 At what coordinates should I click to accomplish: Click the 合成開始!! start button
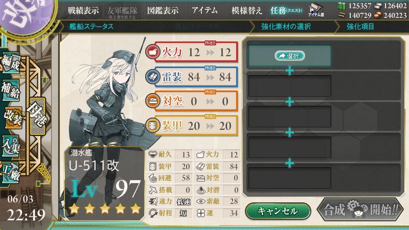360,209
